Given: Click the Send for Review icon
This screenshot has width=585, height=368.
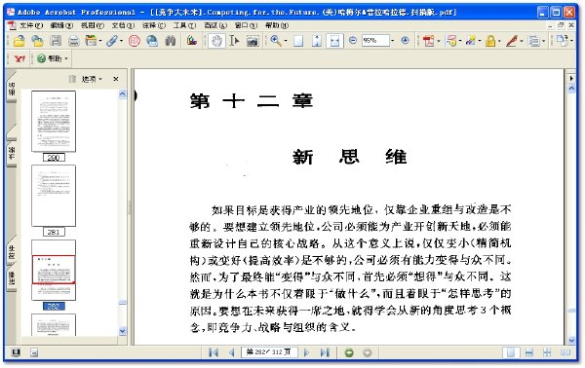Looking at the screenshot, I should [x=471, y=41].
